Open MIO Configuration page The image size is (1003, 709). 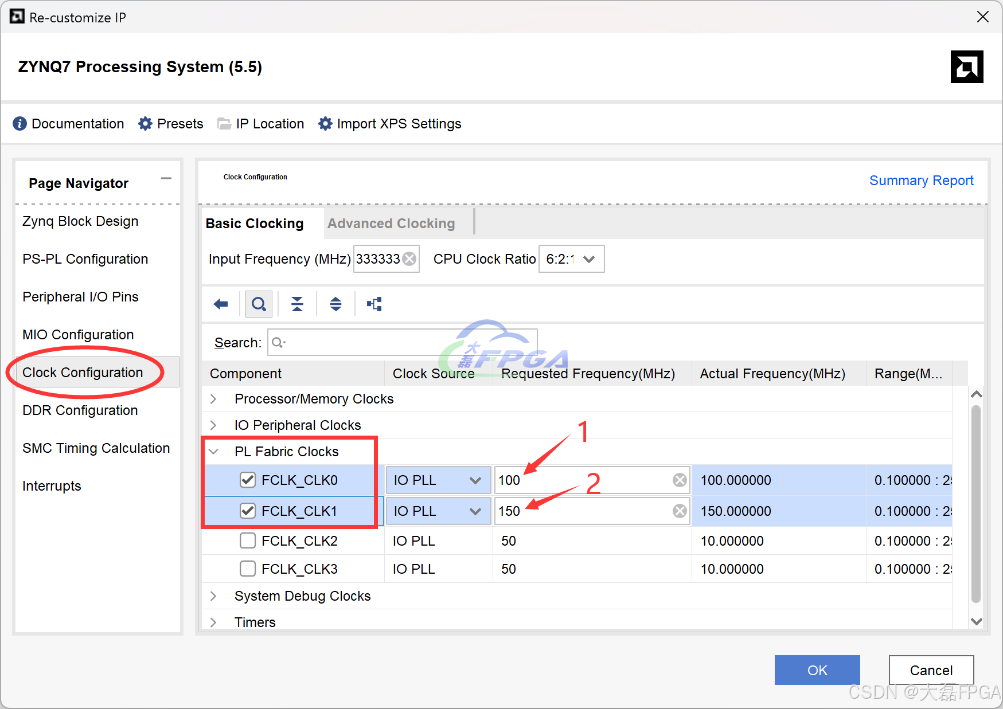(78, 335)
